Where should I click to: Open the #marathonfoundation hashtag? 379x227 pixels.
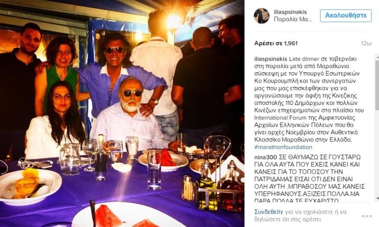coord(283,147)
